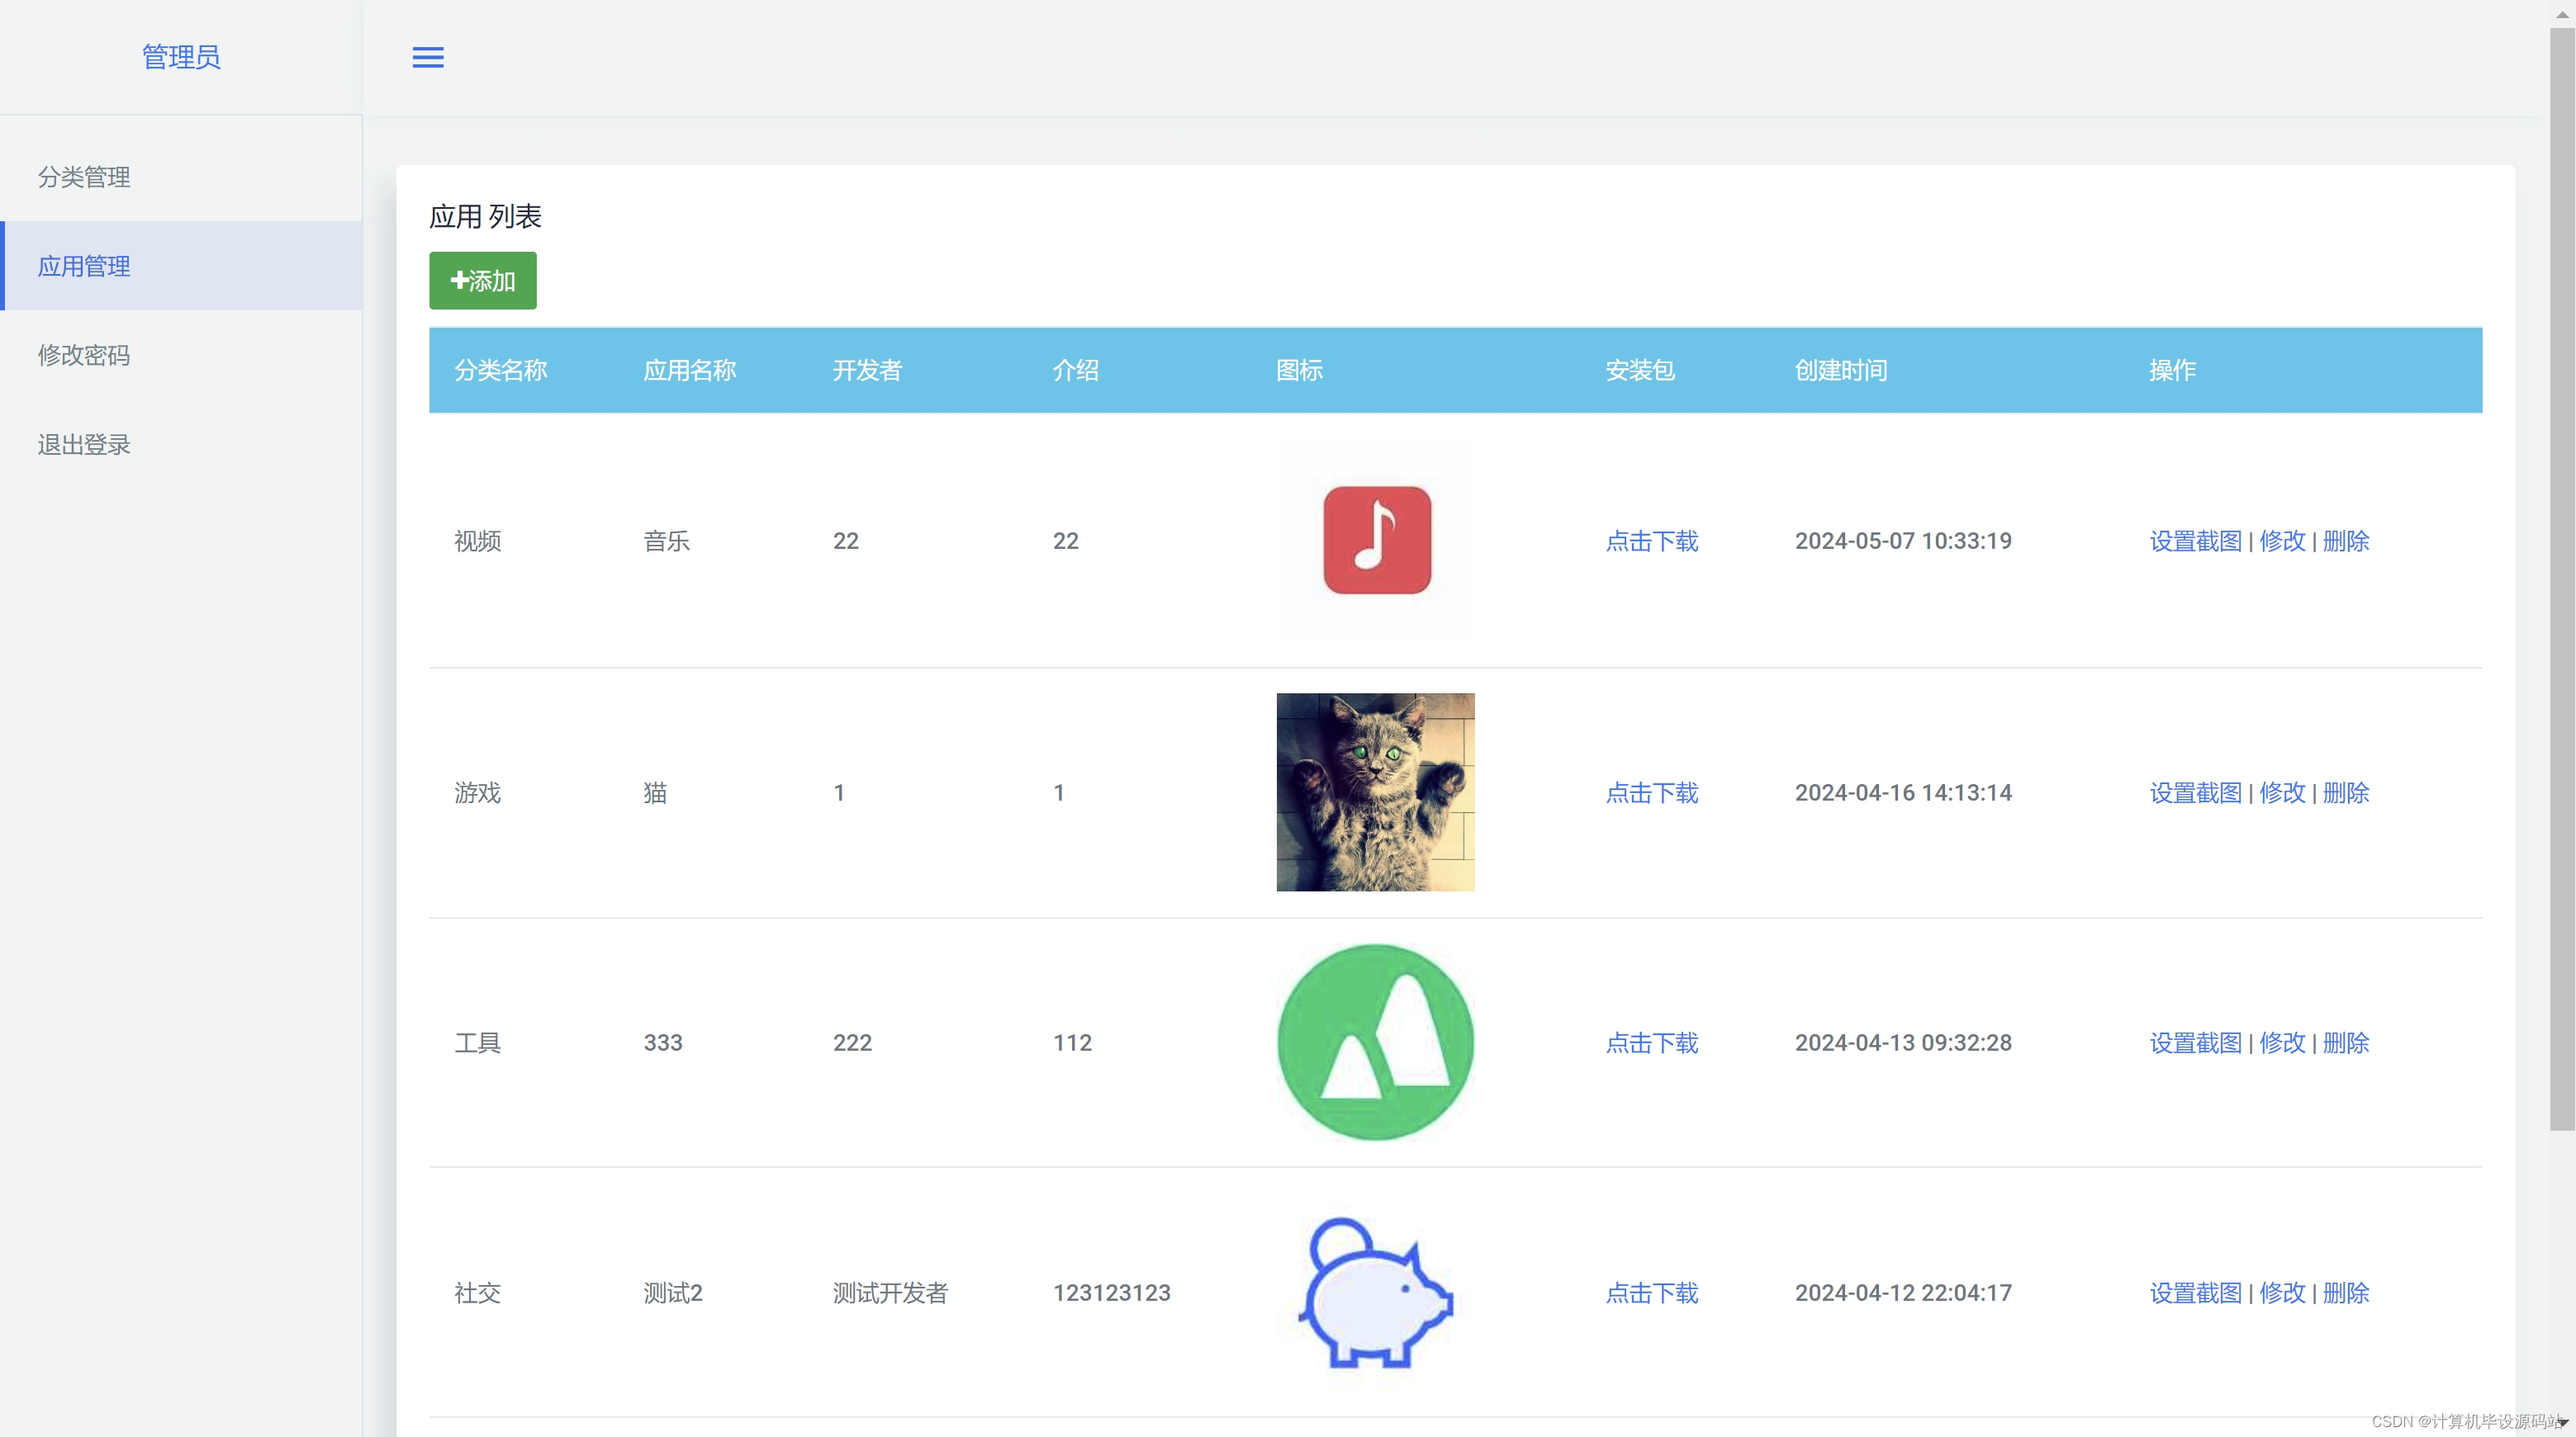Open 设置截图 for the 音乐 row
This screenshot has width=2576, height=1437.
(x=2196, y=541)
